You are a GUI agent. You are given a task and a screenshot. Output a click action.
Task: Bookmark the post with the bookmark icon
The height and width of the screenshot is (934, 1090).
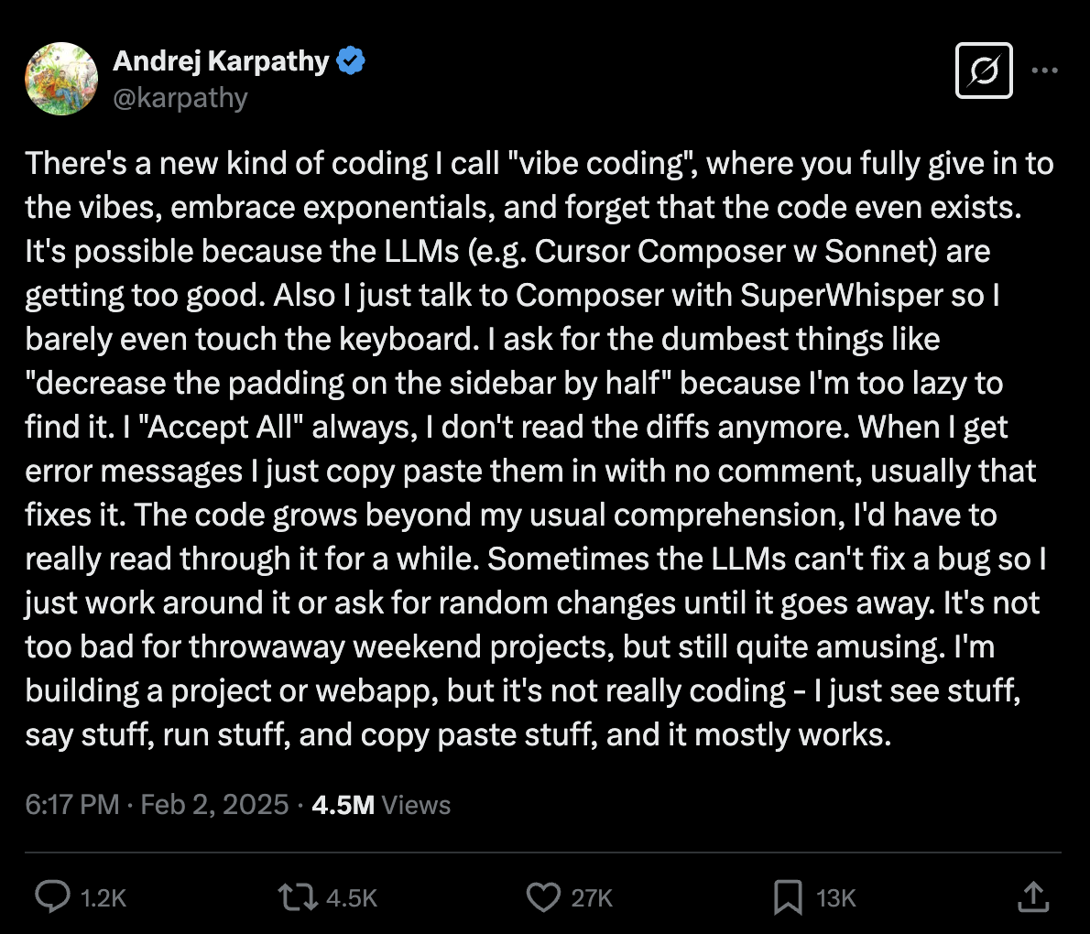point(788,897)
